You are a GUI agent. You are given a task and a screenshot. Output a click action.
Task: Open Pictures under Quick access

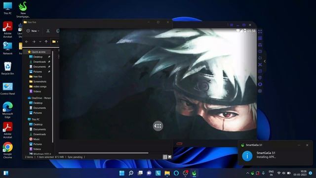point(36,72)
